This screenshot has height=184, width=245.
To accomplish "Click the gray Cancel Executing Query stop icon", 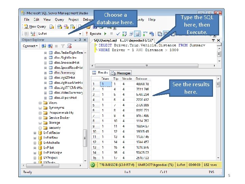I will click(111, 33).
